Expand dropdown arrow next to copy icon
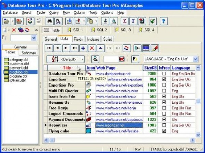The height and width of the screenshot is (153, 205). point(96,21)
